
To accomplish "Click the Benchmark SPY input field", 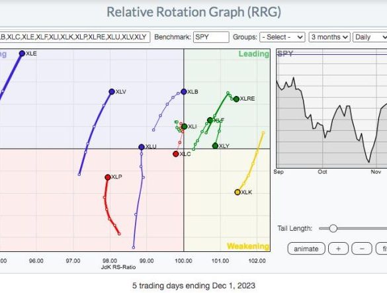I will click(211, 37).
